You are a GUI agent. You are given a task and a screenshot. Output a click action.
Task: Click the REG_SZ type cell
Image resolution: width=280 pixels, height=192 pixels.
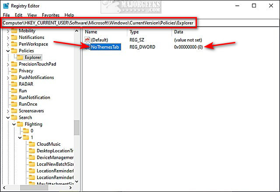point(137,40)
